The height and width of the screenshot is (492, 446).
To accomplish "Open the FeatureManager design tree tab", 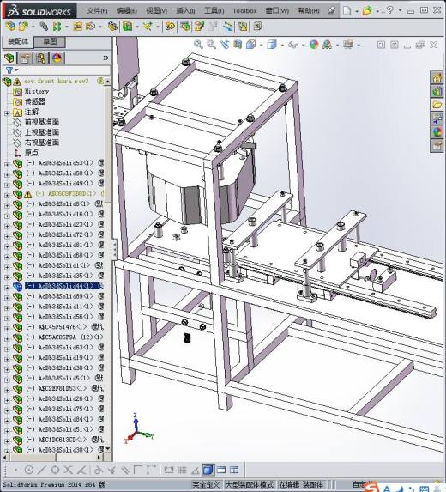I will click(9, 58).
